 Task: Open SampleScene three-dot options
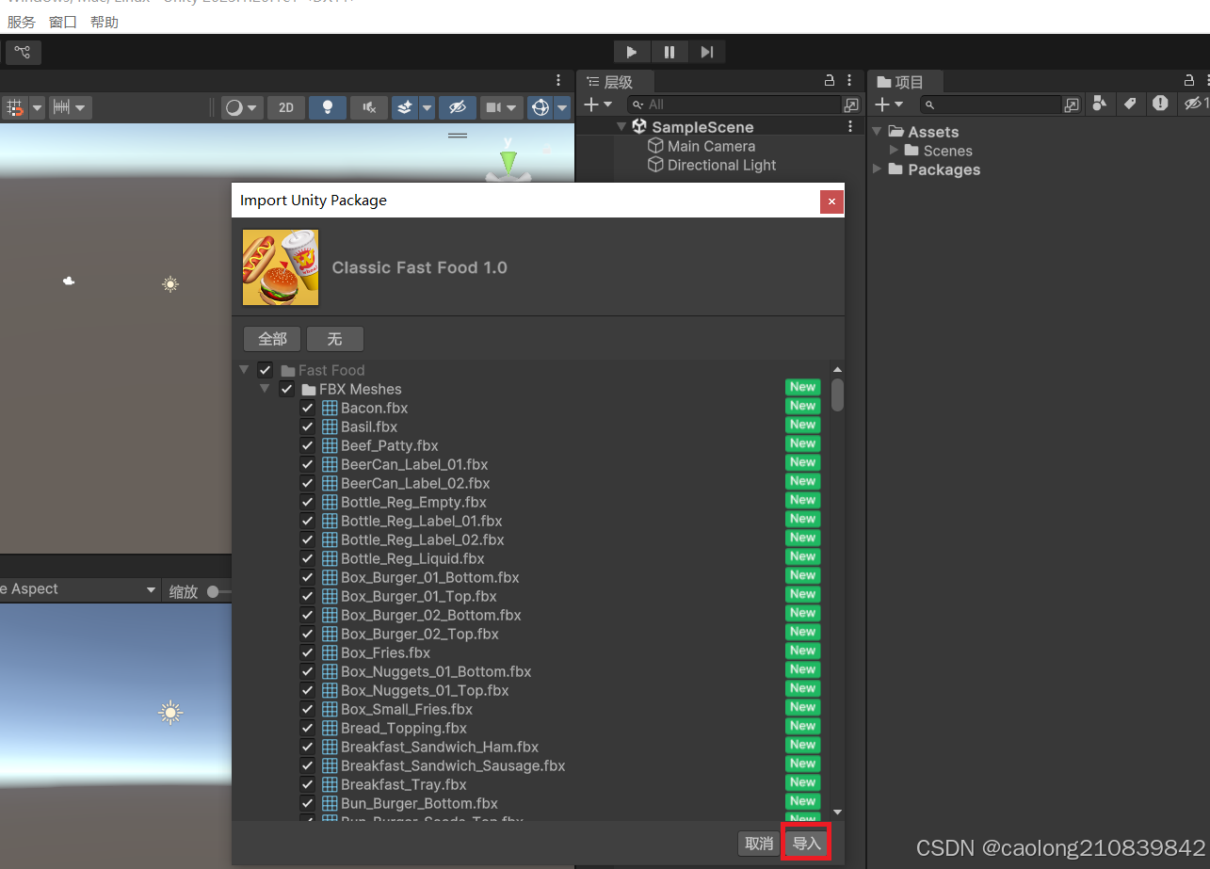click(850, 127)
